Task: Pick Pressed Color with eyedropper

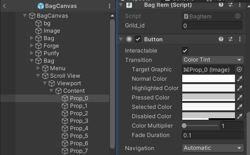Action: tap(239, 98)
